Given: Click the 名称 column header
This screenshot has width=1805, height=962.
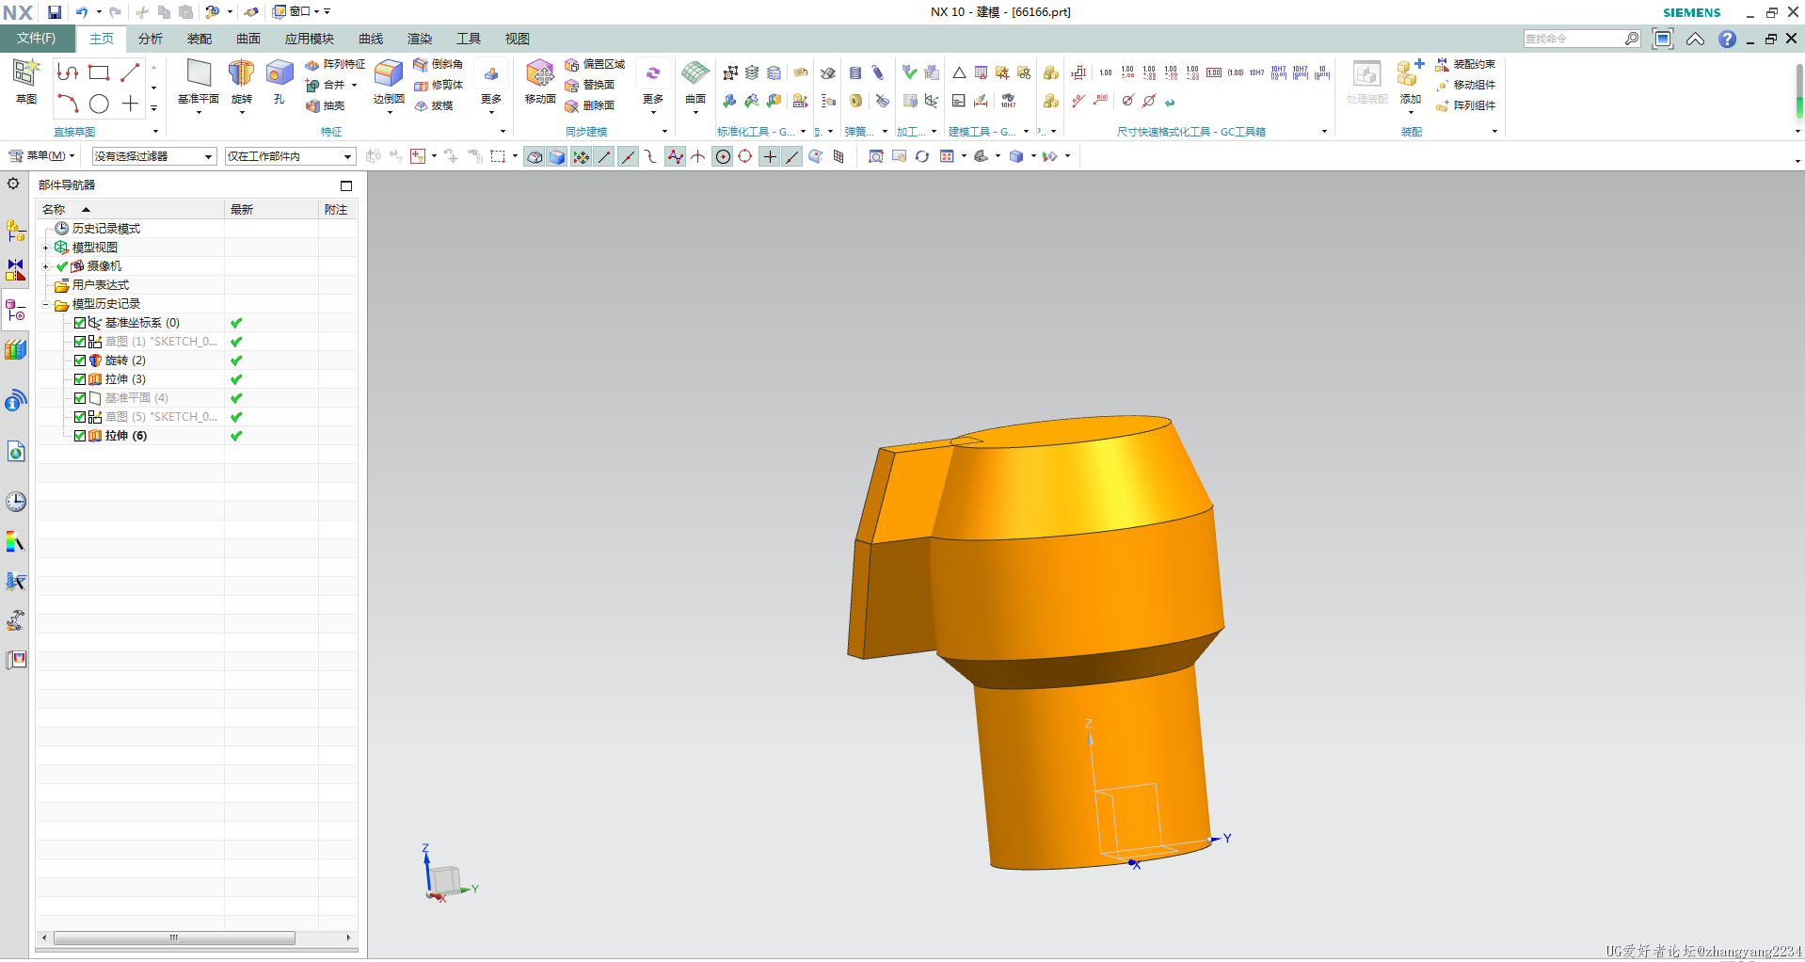Looking at the screenshot, I should pyautogui.click(x=131, y=210).
